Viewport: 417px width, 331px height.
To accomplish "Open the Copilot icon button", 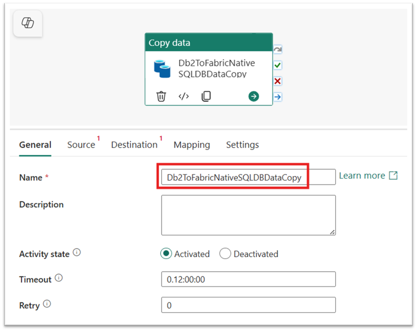I will (x=28, y=23).
